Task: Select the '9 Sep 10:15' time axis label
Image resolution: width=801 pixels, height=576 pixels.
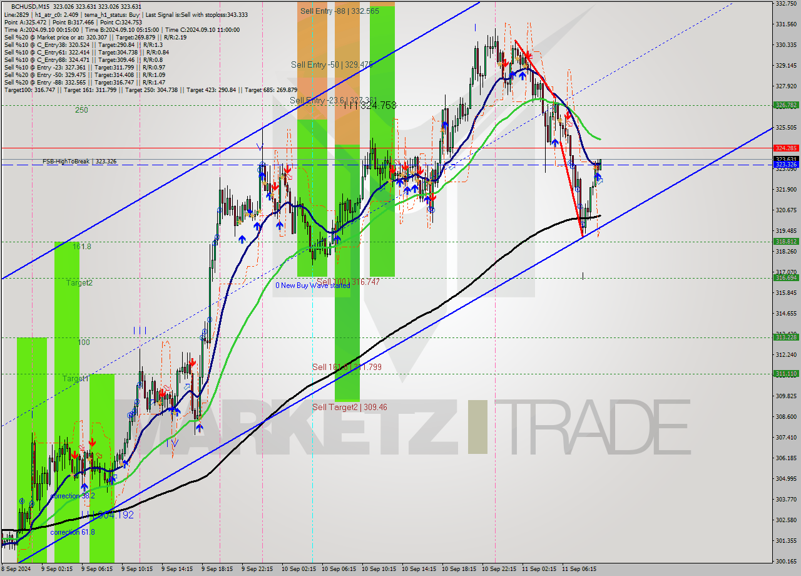Action: click(x=137, y=569)
